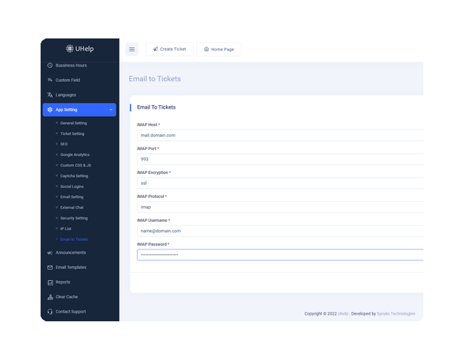Viewport: 464px width, 359px height.
Task: Follow the Uhelp footer link
Action: pyautogui.click(x=343, y=314)
